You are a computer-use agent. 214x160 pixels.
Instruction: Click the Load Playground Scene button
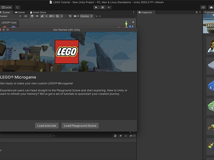pos(80,126)
